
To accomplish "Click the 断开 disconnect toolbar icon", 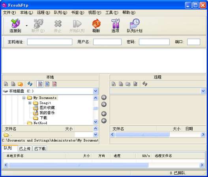I will [38, 26].
